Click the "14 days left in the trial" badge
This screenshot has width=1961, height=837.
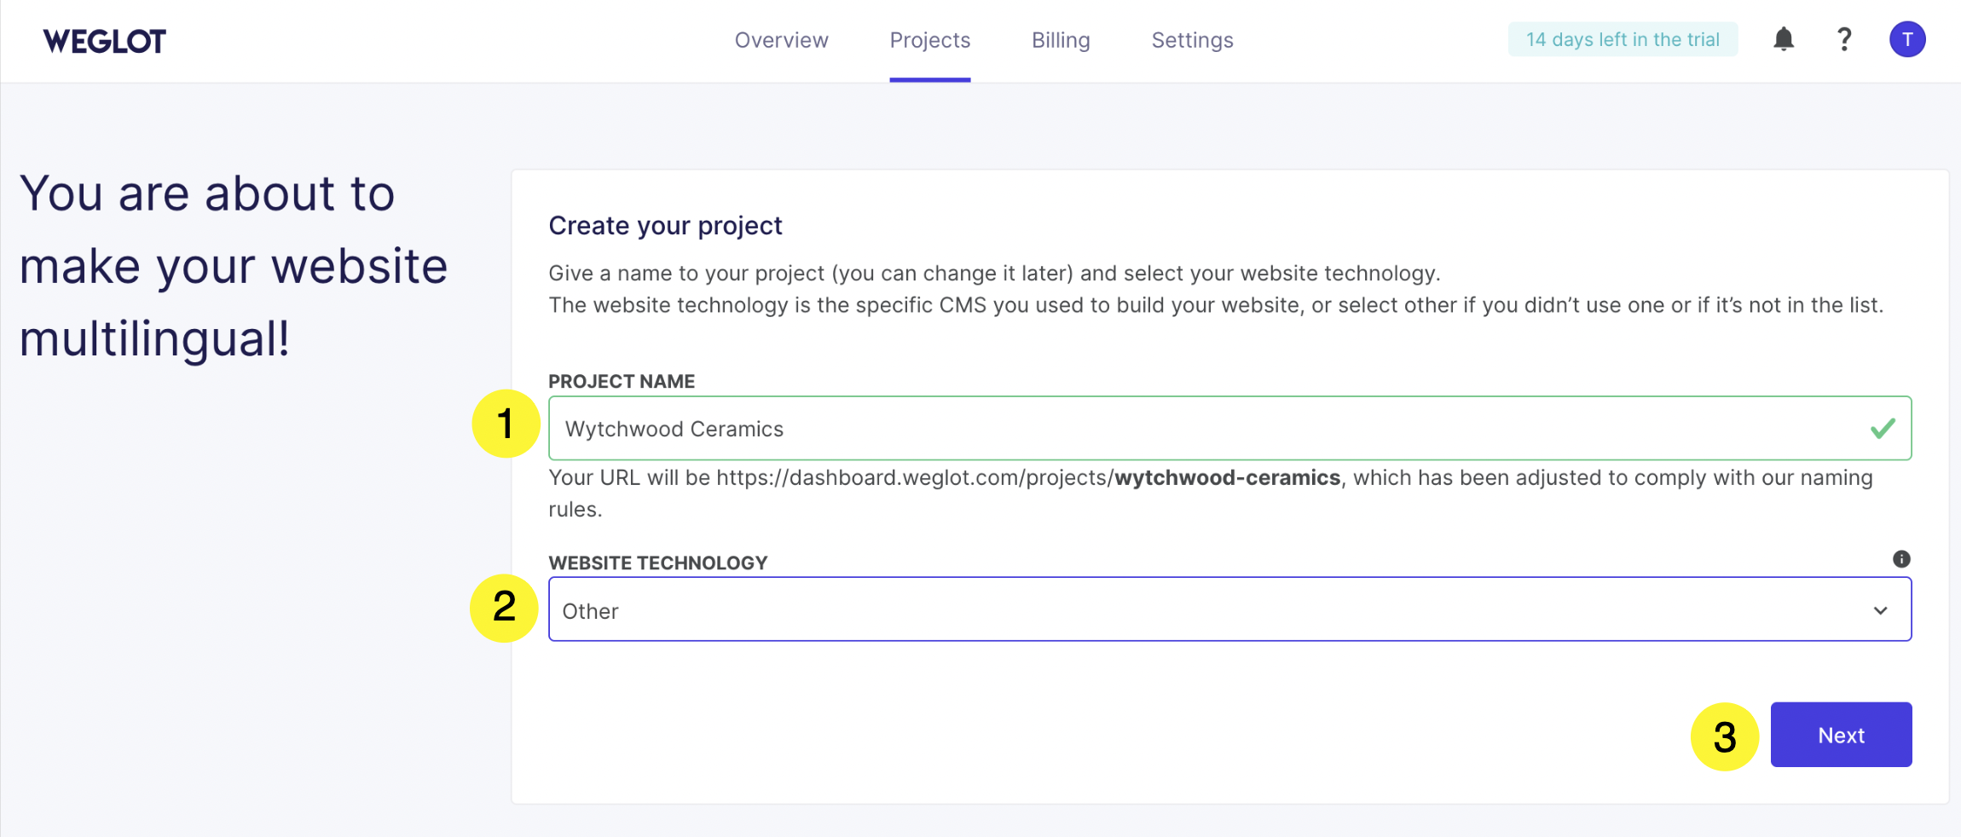coord(1622,39)
